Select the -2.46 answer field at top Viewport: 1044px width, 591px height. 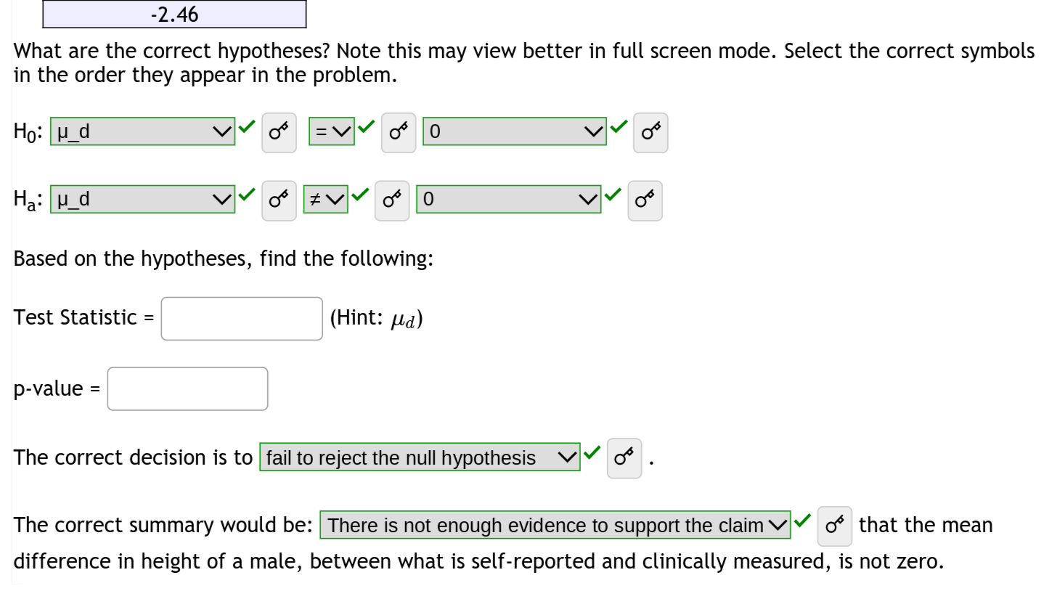174,13
